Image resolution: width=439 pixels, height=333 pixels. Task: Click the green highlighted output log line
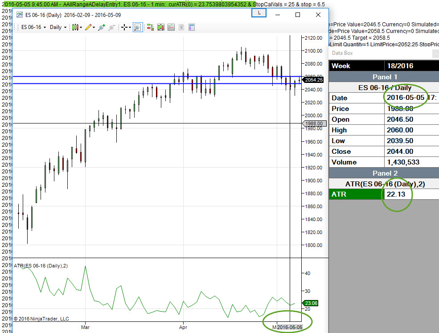(x=129, y=4)
